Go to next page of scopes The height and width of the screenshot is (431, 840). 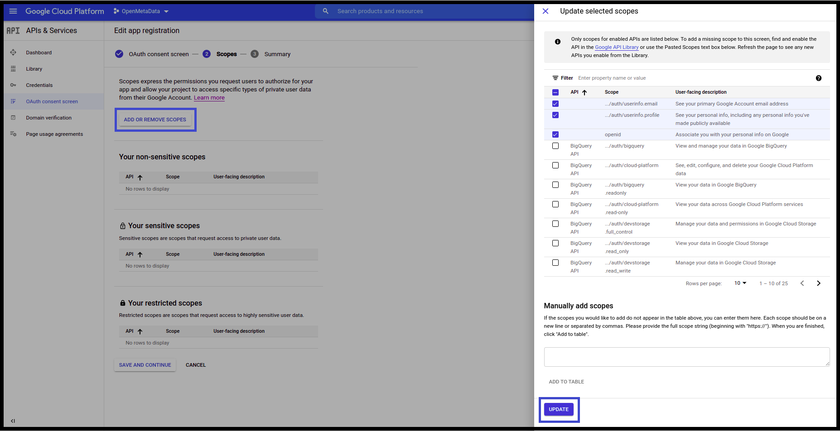point(818,283)
